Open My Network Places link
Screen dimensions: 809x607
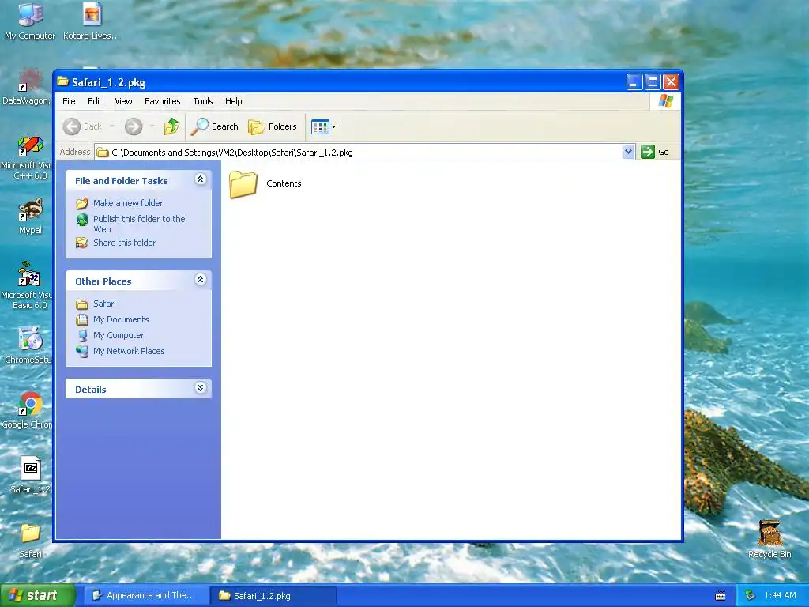click(x=120, y=351)
